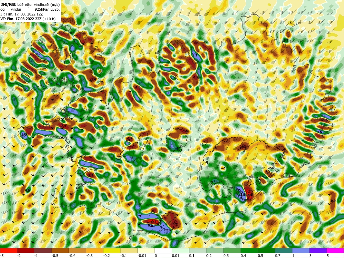Click the 'VT: Fim. 17.03.2022 22Z' line
The width and height of the screenshot is (344, 258).
pos(21,19)
